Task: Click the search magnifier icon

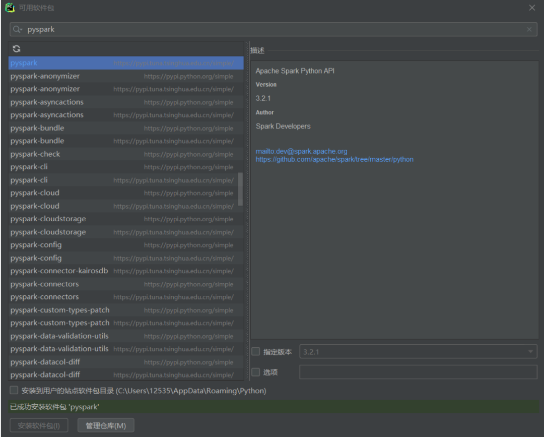Action: (x=17, y=30)
